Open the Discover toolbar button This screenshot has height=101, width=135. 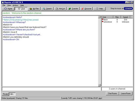(x=86, y=9)
